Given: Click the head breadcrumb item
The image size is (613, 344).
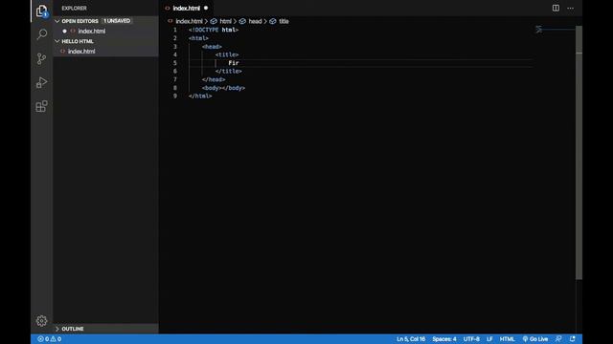Looking at the screenshot, I should [255, 21].
